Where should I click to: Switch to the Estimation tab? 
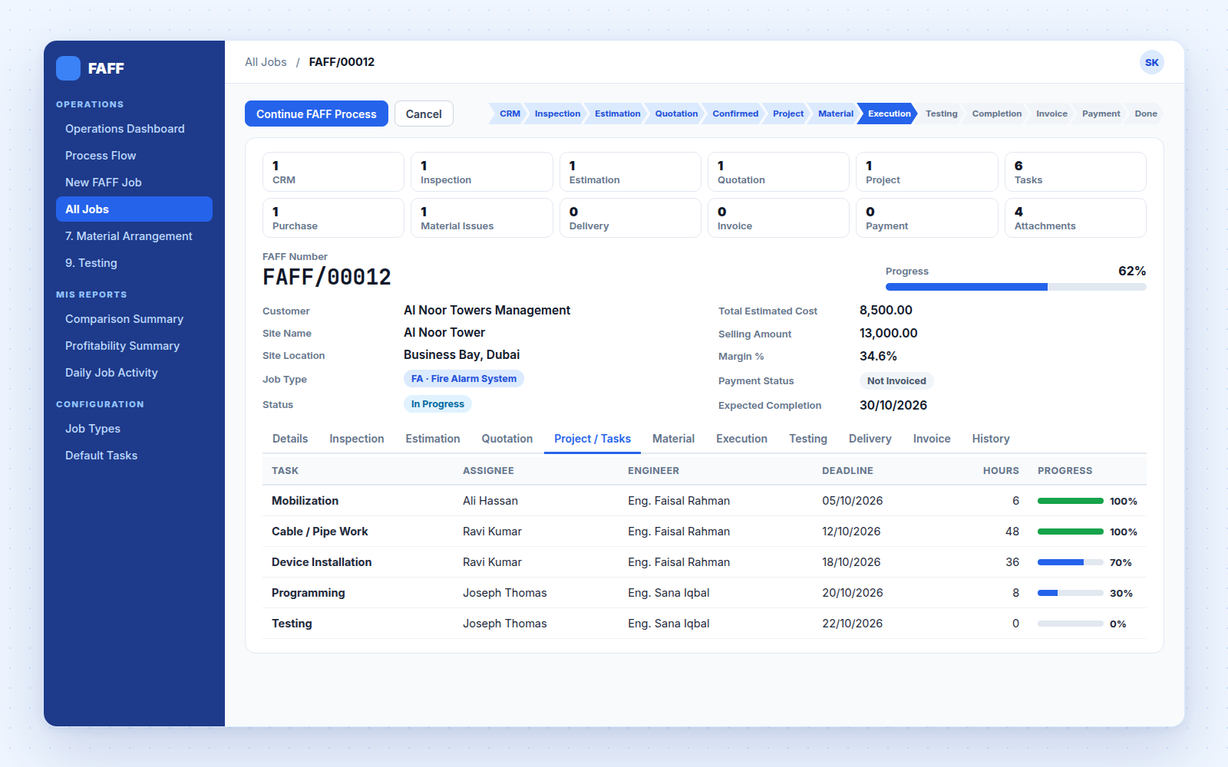[433, 439]
